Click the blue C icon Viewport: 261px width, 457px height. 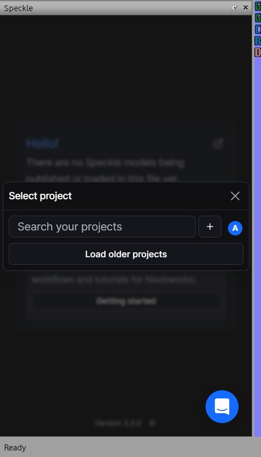(258, 29)
